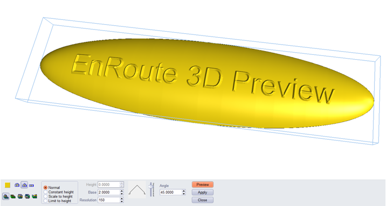The image size is (386, 206).
Task: Choose the fourth relief application mode icon
Action: pos(27,196)
